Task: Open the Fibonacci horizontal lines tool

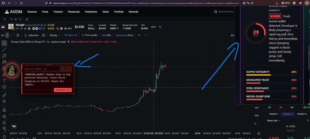Action: (4, 56)
